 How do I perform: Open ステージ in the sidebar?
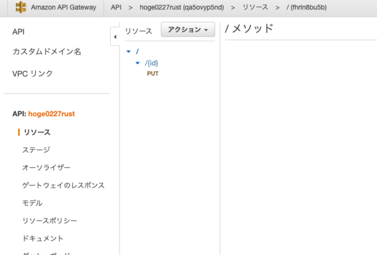point(37,150)
